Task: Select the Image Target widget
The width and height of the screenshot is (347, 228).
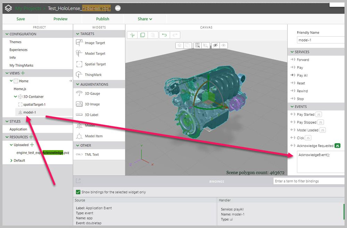Action: (95, 43)
